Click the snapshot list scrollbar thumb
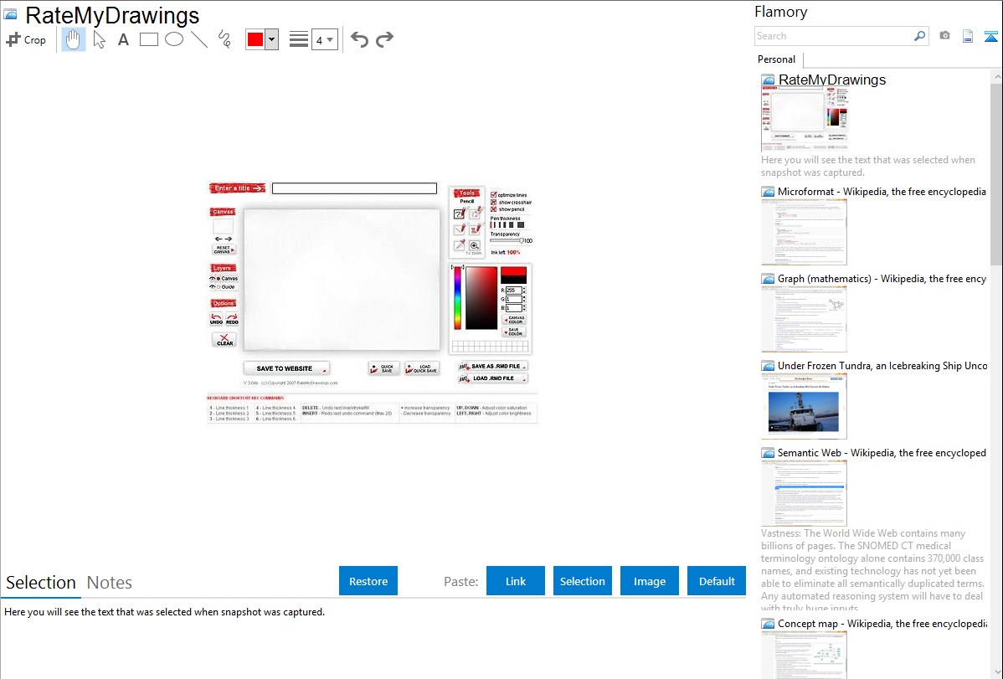The height and width of the screenshot is (679, 1003). point(996,173)
